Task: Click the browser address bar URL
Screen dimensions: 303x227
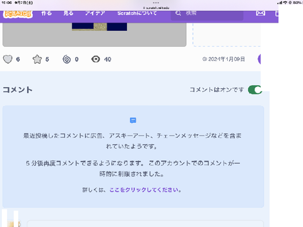Action: (156, 8)
